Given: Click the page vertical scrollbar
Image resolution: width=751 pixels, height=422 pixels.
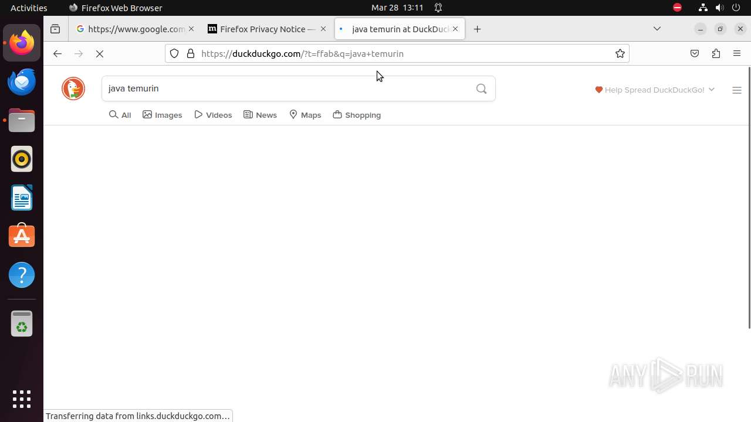Looking at the screenshot, I should [749, 198].
